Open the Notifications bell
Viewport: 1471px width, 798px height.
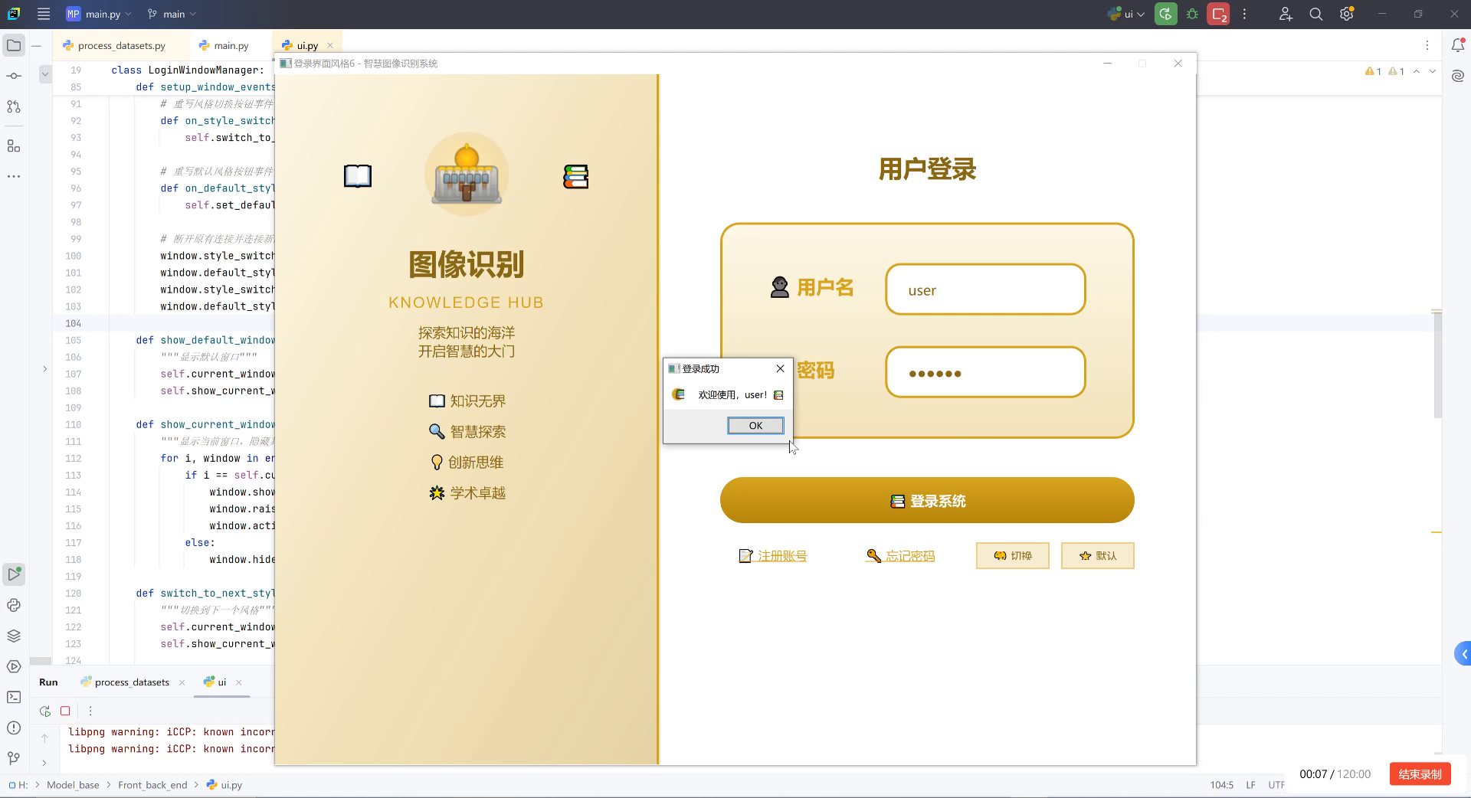click(x=1460, y=46)
